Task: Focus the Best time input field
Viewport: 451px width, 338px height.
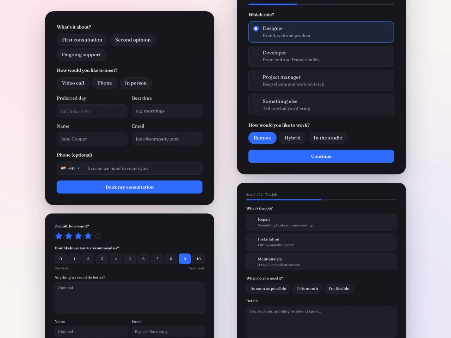Action: (x=167, y=111)
